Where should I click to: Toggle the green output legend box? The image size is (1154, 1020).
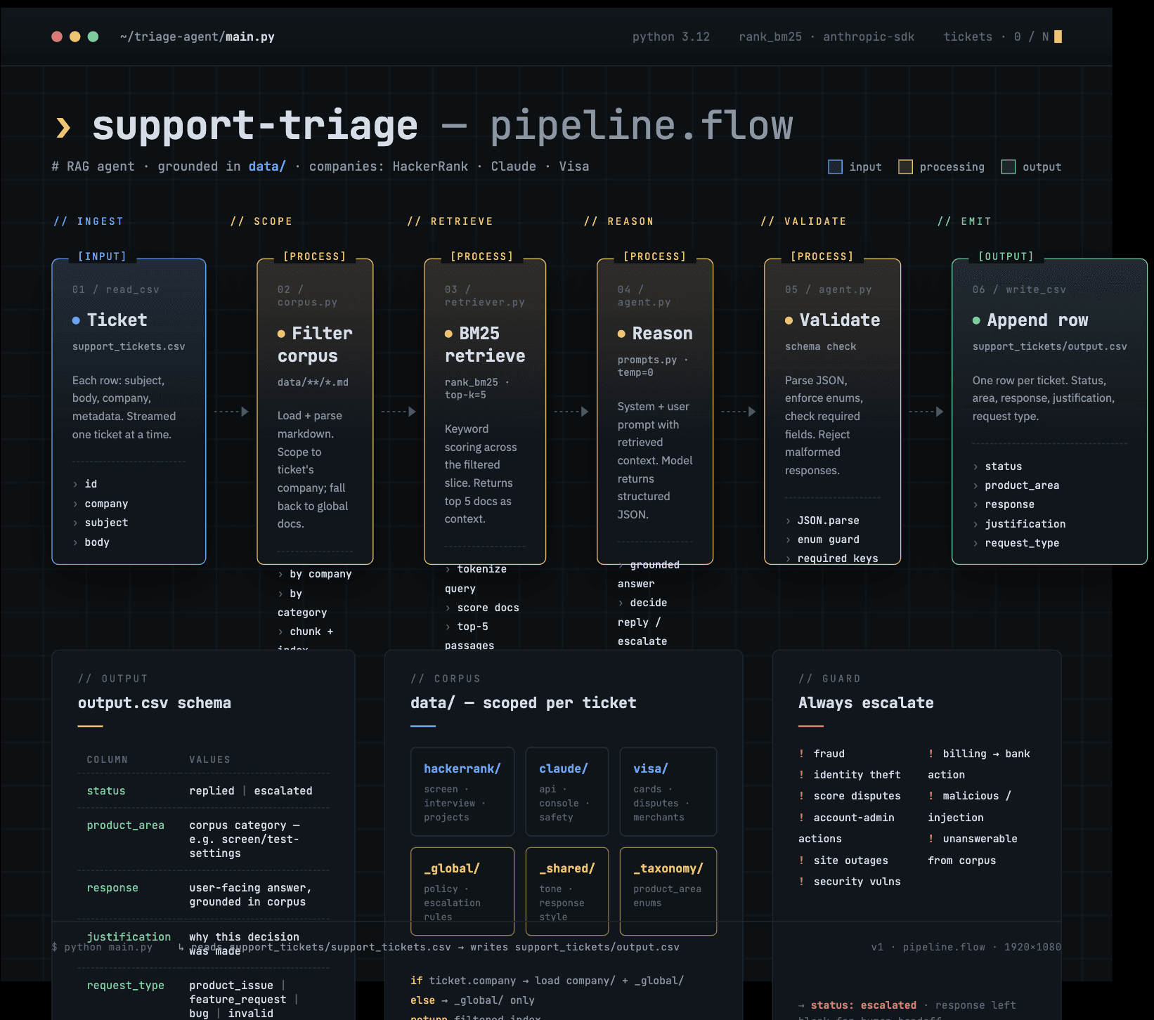click(x=1009, y=166)
